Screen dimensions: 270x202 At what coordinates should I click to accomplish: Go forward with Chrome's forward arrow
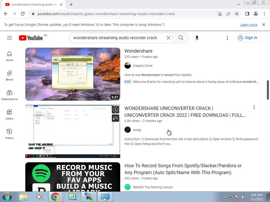(x=14, y=14)
